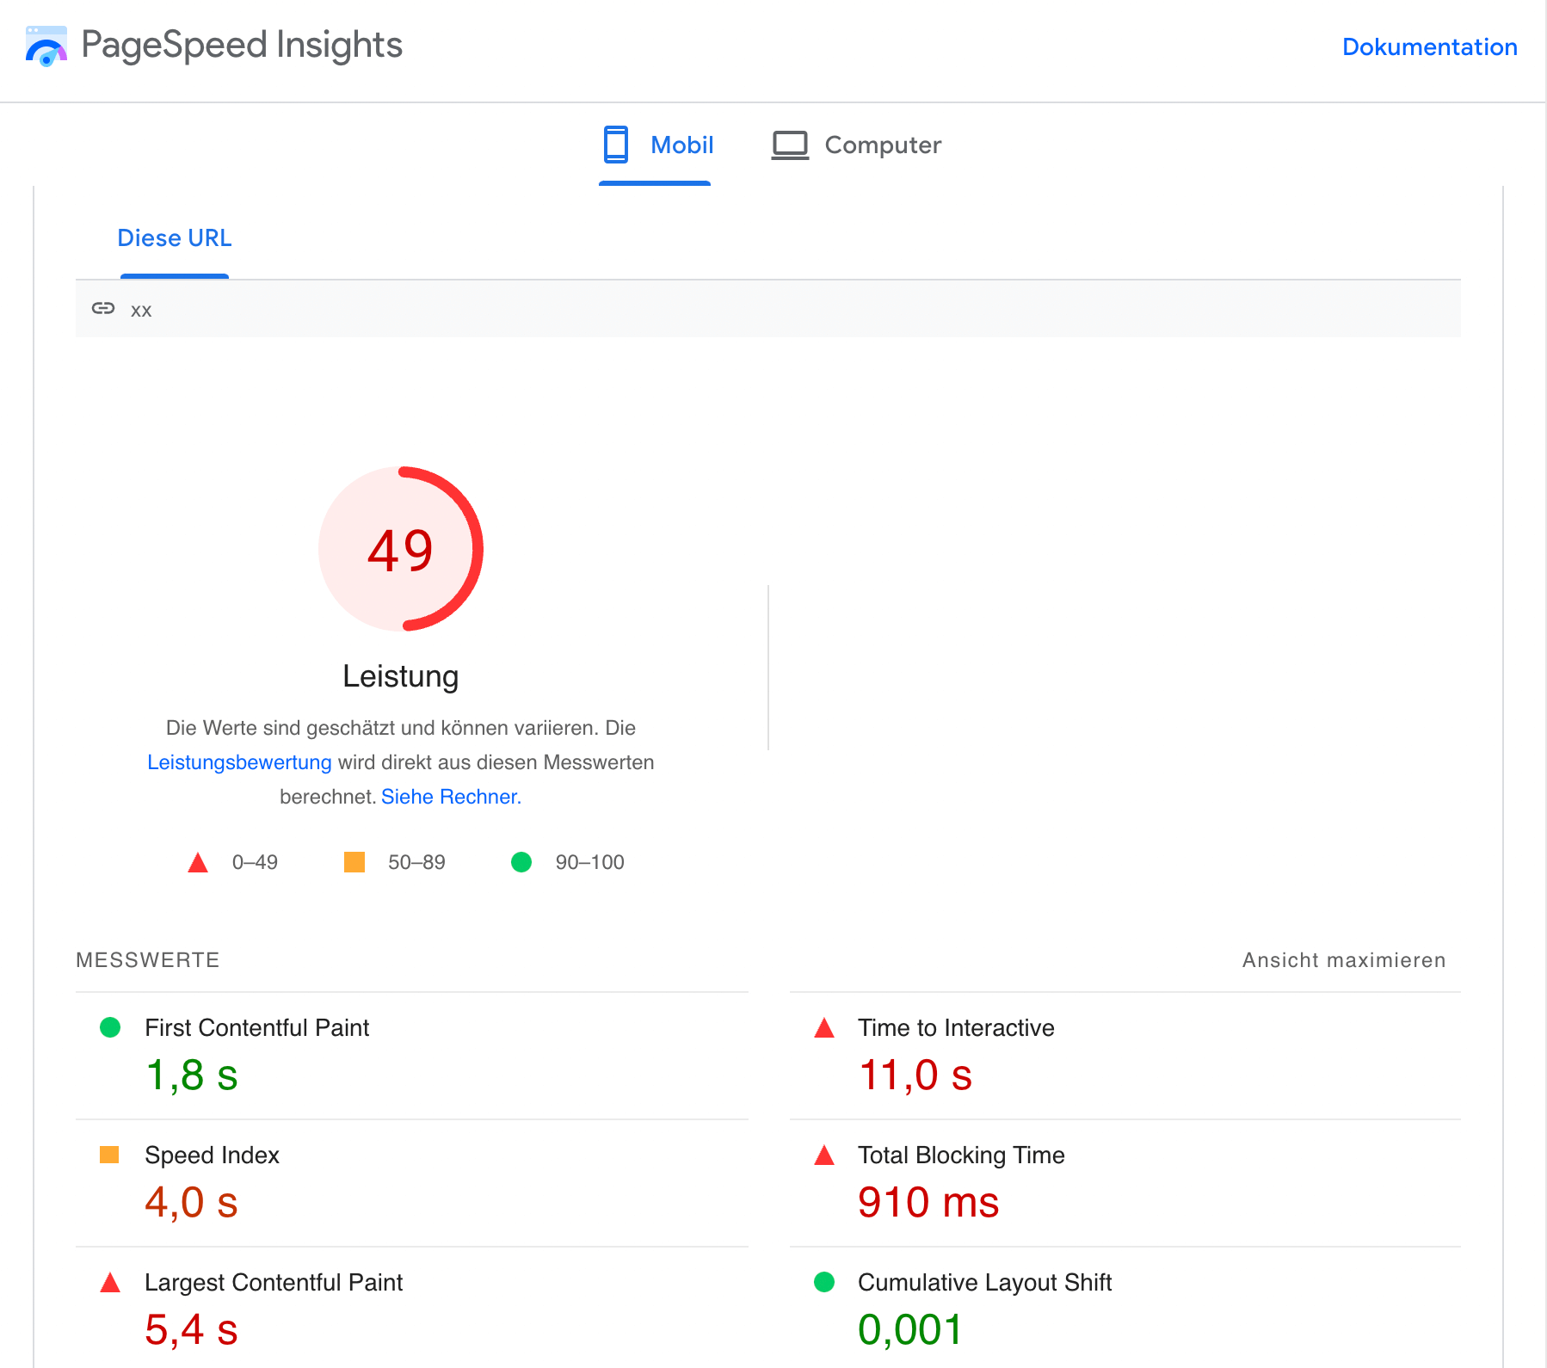Click the Time to Interactive label
The height and width of the screenshot is (1368, 1547).
coord(956,1027)
